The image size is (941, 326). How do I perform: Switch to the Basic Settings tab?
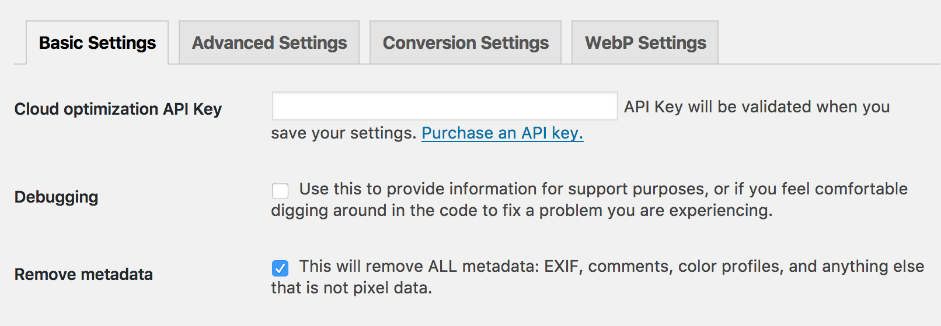(x=97, y=43)
